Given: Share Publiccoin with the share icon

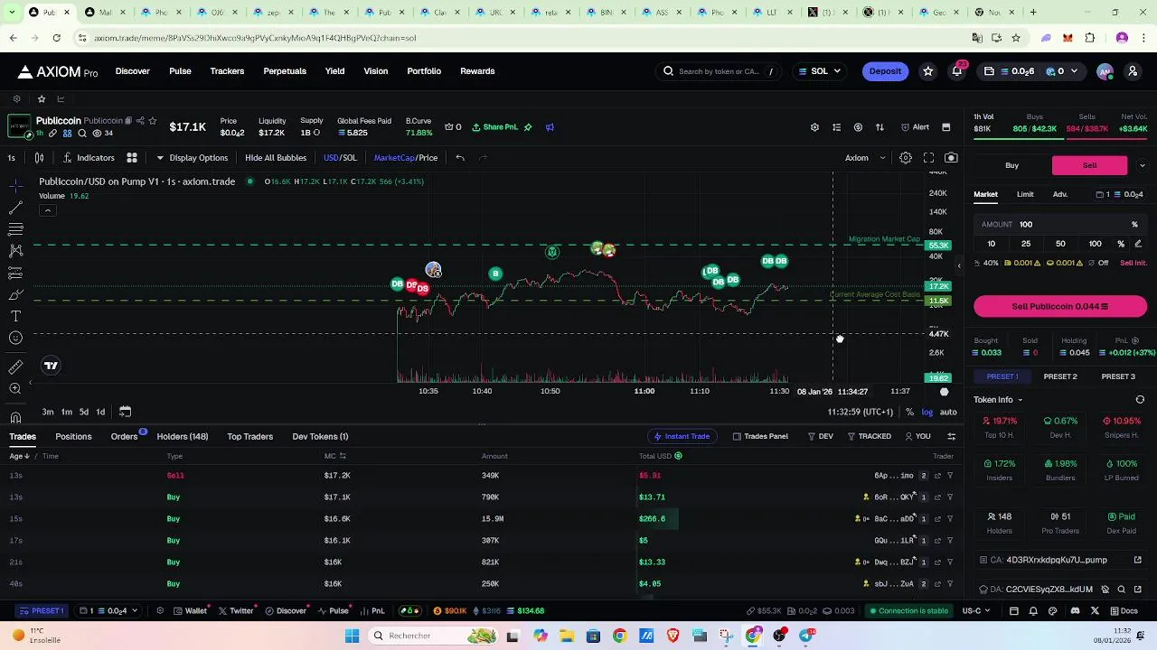Looking at the screenshot, I should (x=140, y=121).
